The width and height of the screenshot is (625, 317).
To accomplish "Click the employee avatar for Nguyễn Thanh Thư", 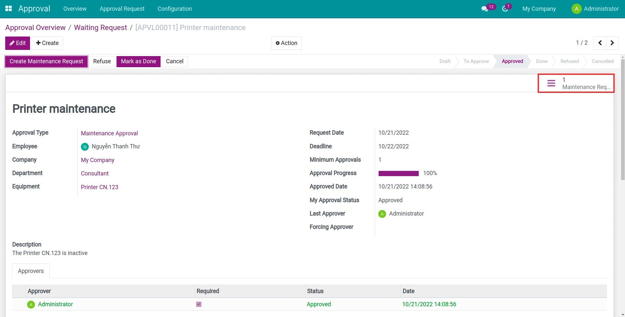I will (x=85, y=147).
